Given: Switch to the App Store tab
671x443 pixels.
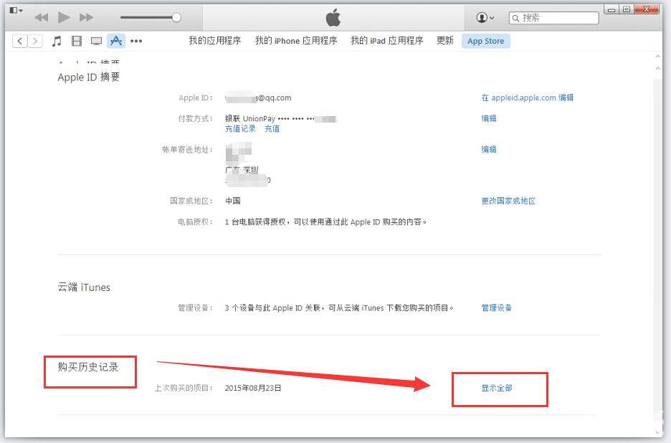Looking at the screenshot, I should [x=485, y=41].
